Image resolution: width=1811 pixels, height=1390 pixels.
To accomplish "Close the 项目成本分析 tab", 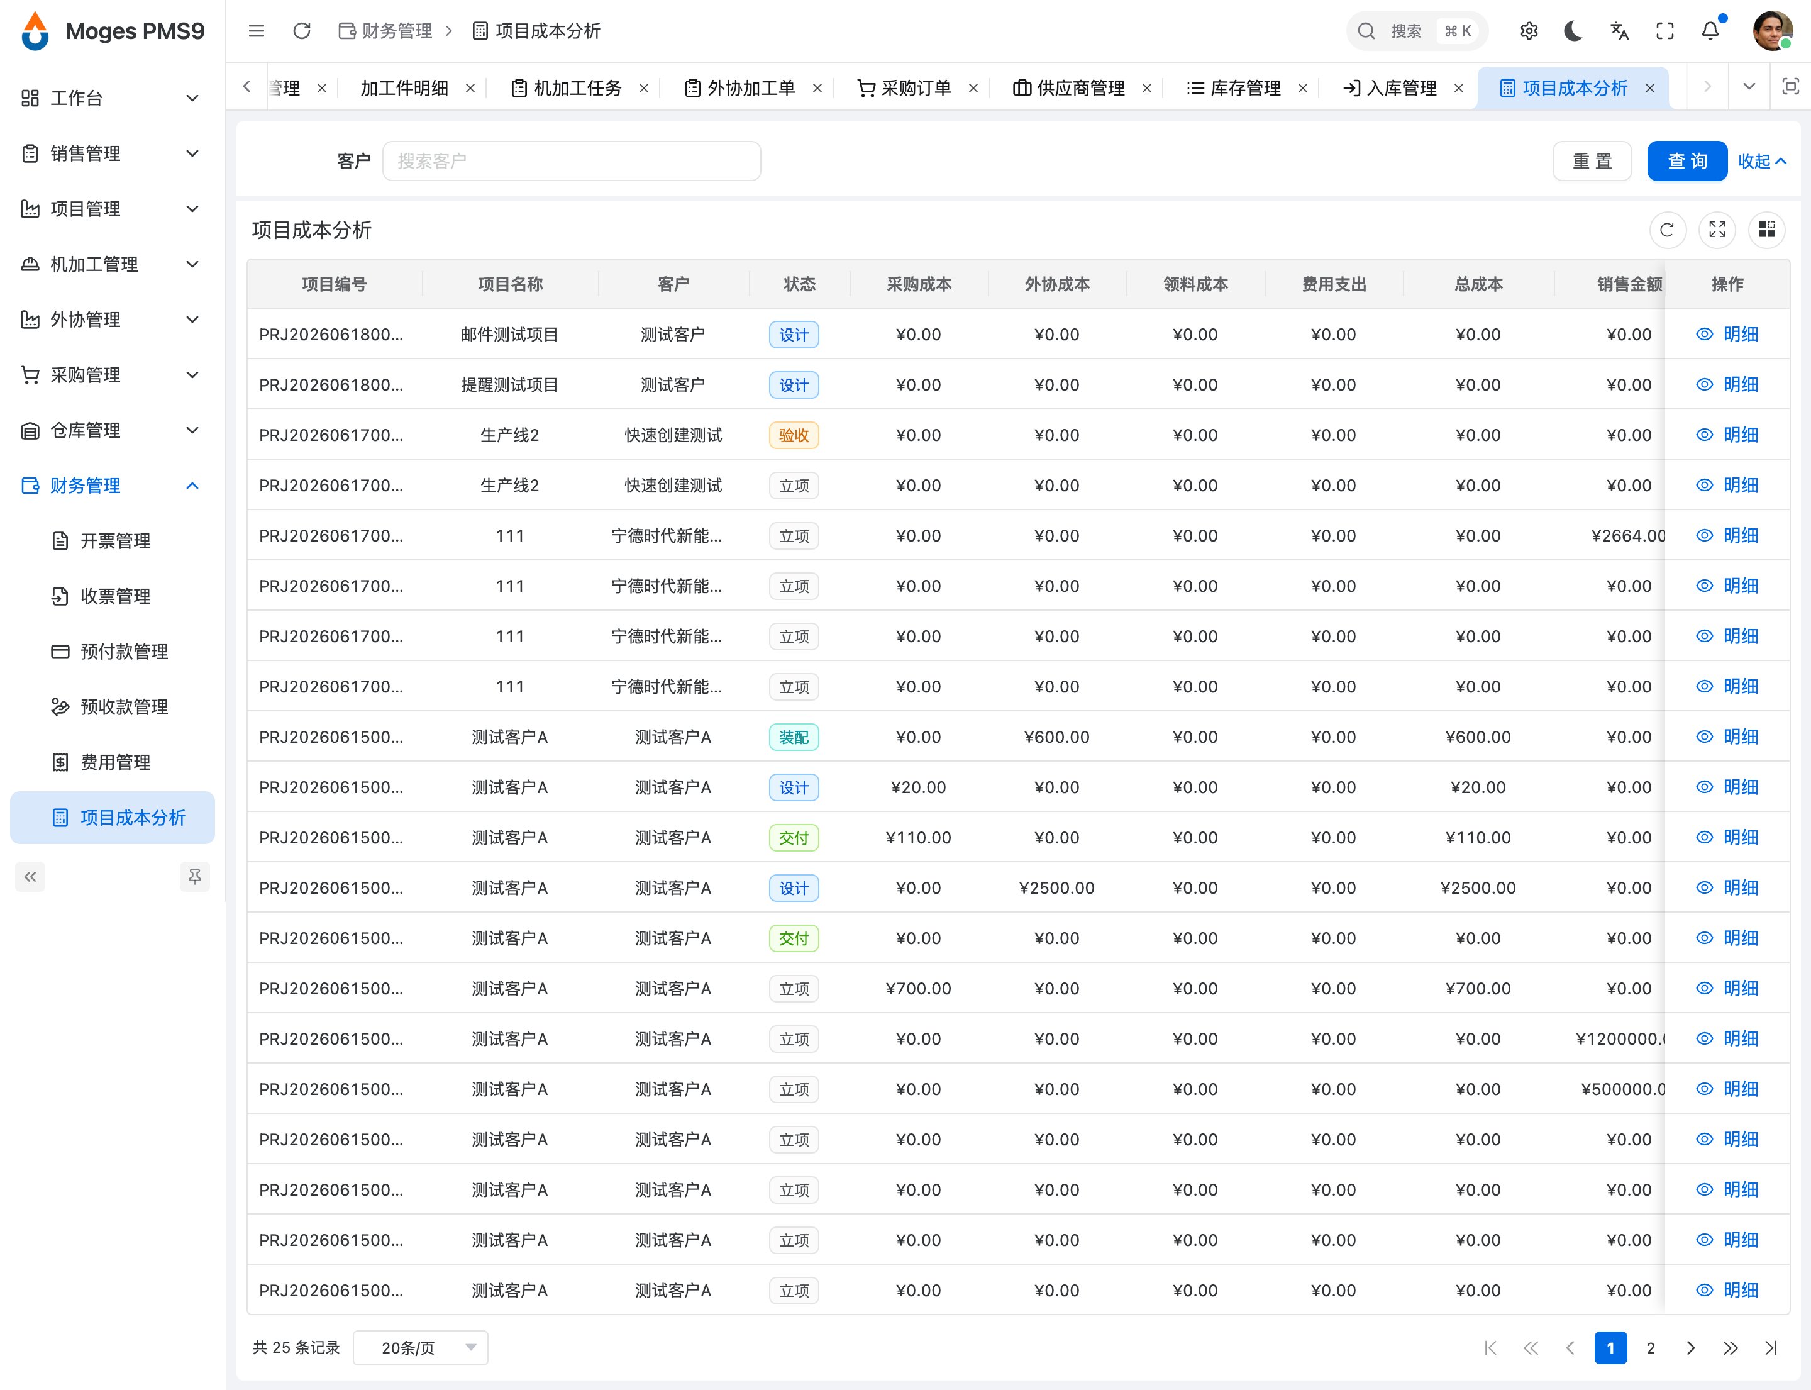I will tap(1649, 87).
